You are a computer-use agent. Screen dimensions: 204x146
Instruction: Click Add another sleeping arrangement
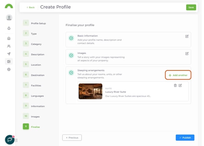(178, 75)
